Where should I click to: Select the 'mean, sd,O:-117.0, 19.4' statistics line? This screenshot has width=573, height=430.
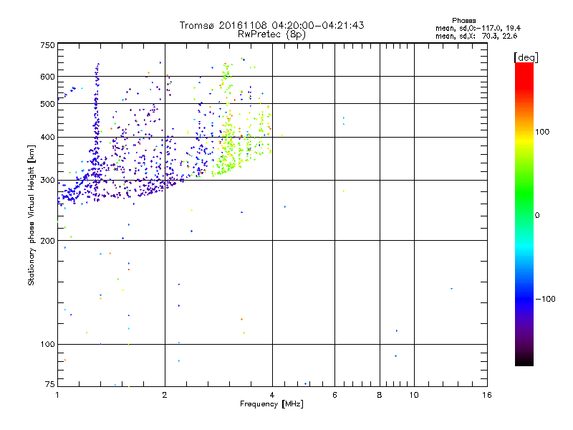[478, 29]
